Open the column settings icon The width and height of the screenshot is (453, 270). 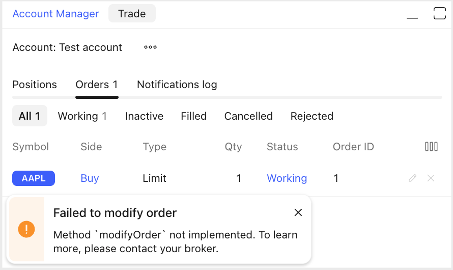coord(431,147)
